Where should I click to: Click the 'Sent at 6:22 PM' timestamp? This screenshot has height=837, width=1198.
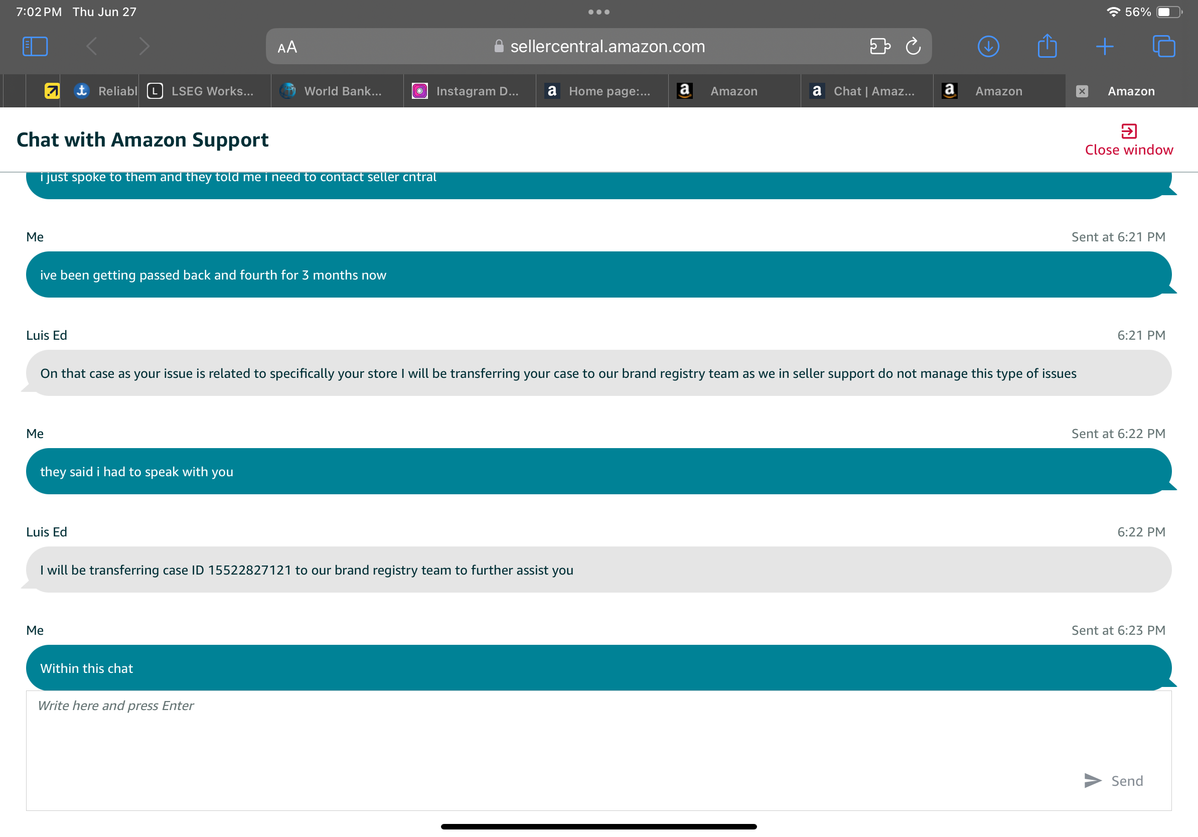(x=1118, y=434)
